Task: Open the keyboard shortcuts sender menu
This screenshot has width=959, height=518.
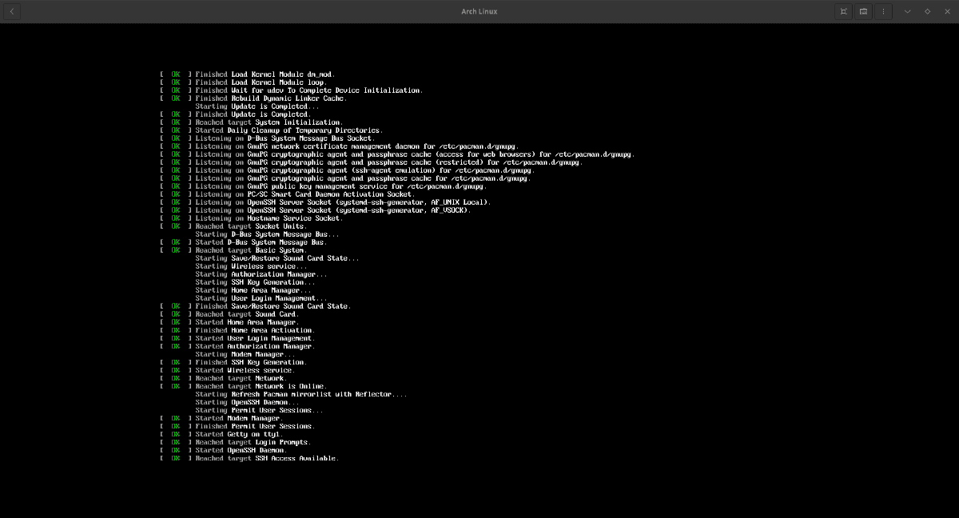Action: [863, 11]
